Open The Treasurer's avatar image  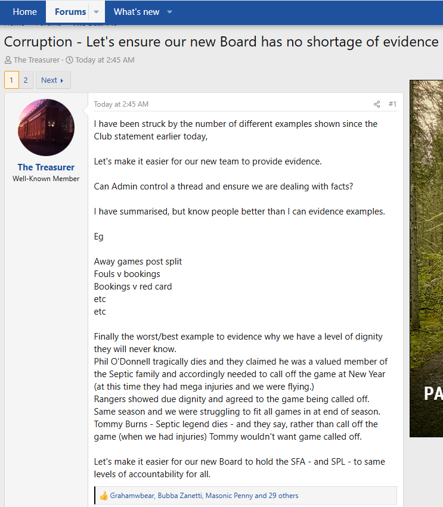(x=46, y=127)
